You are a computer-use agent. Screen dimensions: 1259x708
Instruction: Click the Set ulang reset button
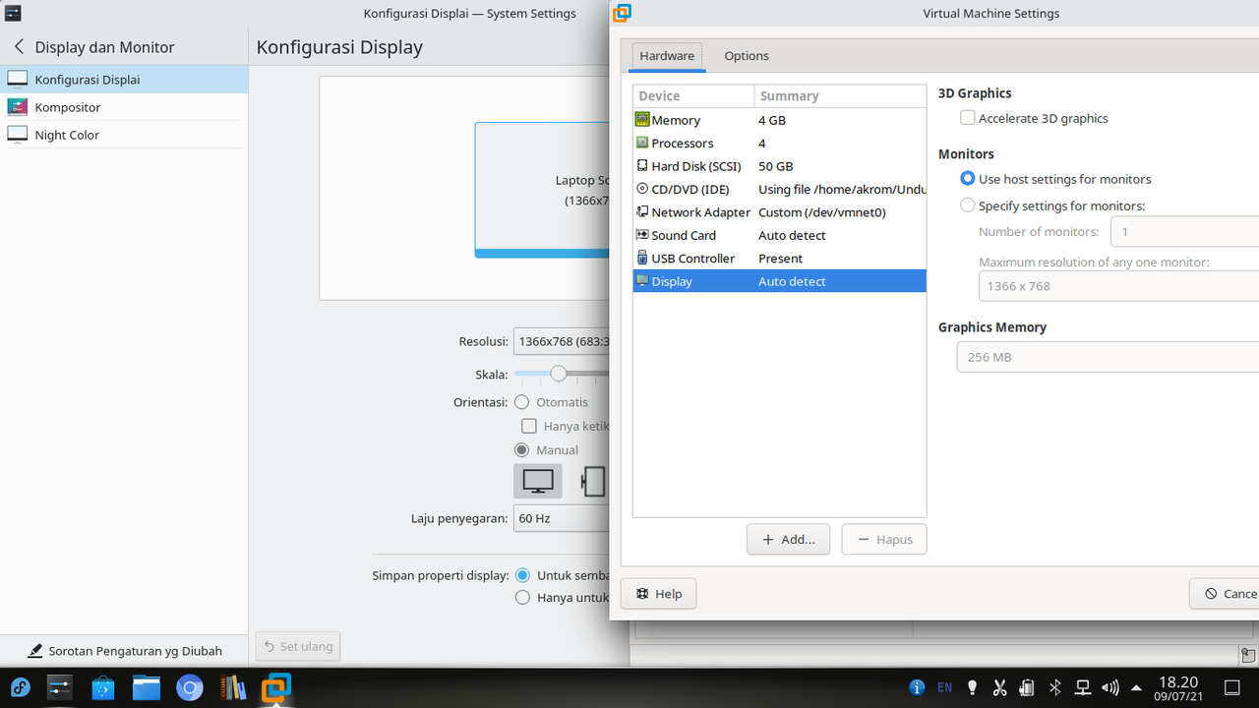(x=298, y=646)
